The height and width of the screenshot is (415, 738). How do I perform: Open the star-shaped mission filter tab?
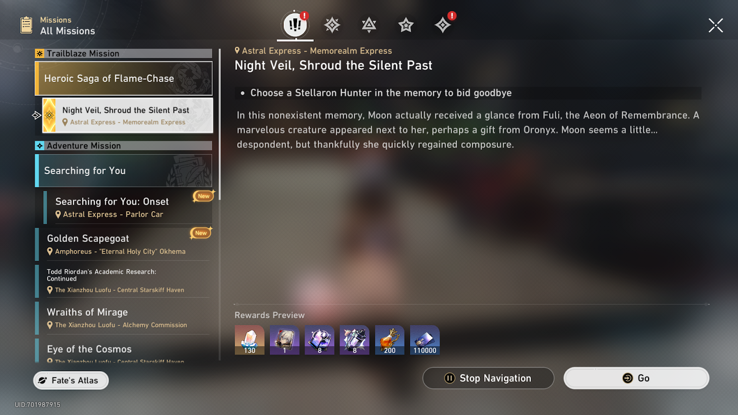(406, 25)
